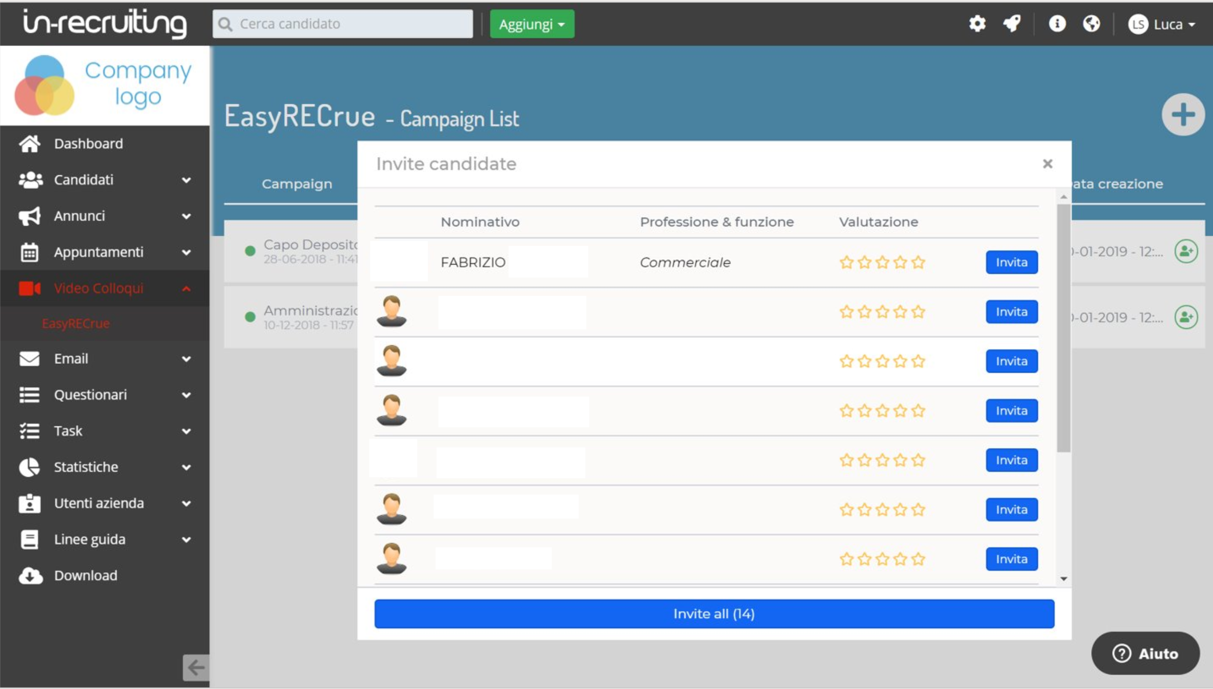Click the Professione & funzione column header
The height and width of the screenshot is (689, 1213).
(716, 222)
